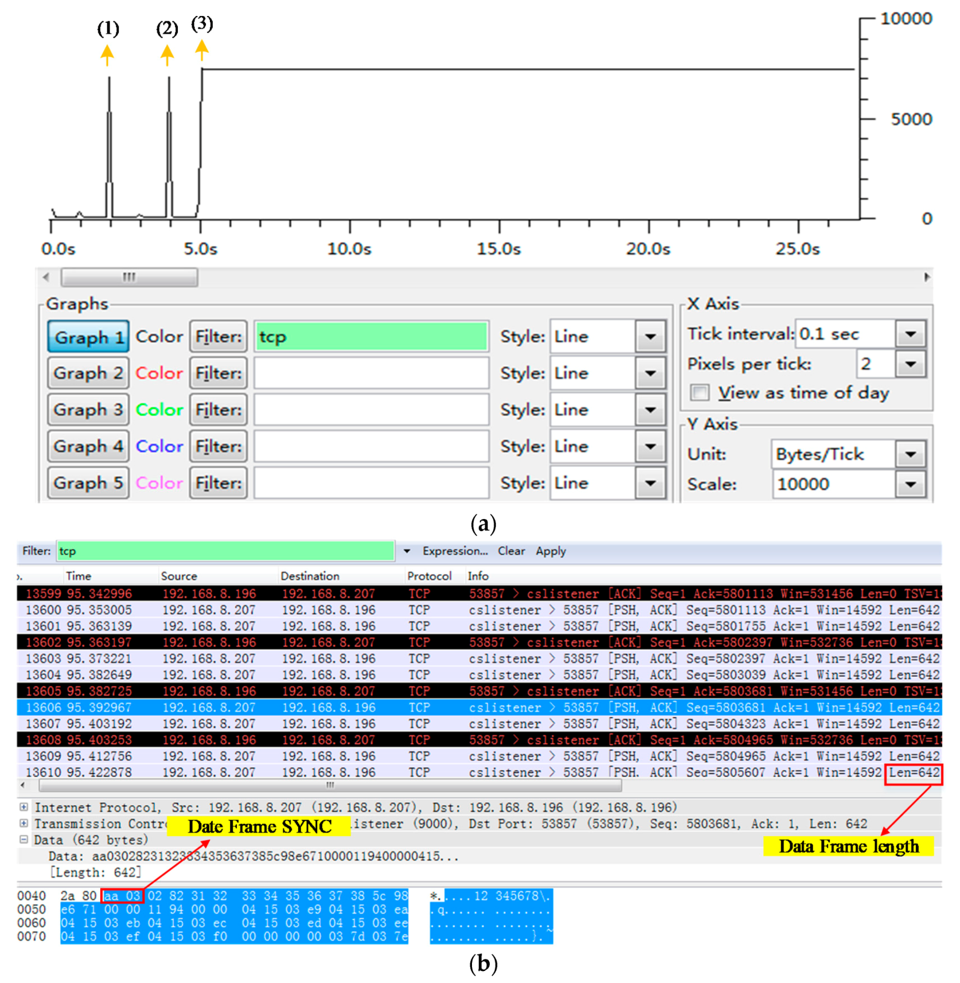Screen dimensions: 960x983
Task: Open the Style dropdown for Graph 2
Action: click(650, 373)
